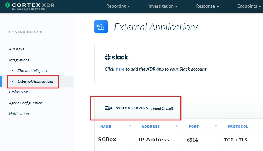Open the Endpoints menu

(x=249, y=6)
